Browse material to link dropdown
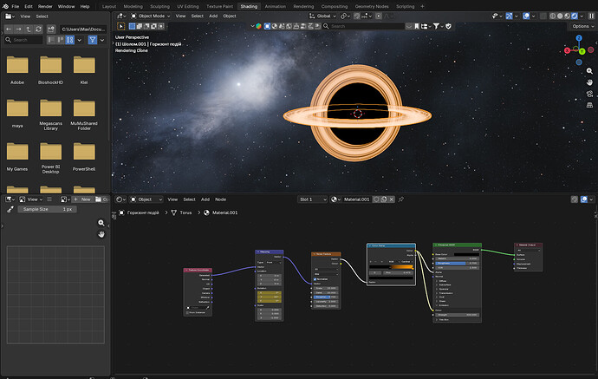The height and width of the screenshot is (379, 598). point(335,199)
